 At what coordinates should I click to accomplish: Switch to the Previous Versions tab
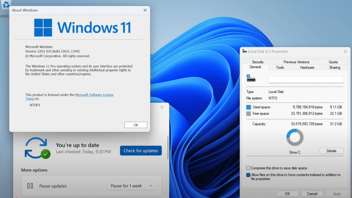[296, 62]
